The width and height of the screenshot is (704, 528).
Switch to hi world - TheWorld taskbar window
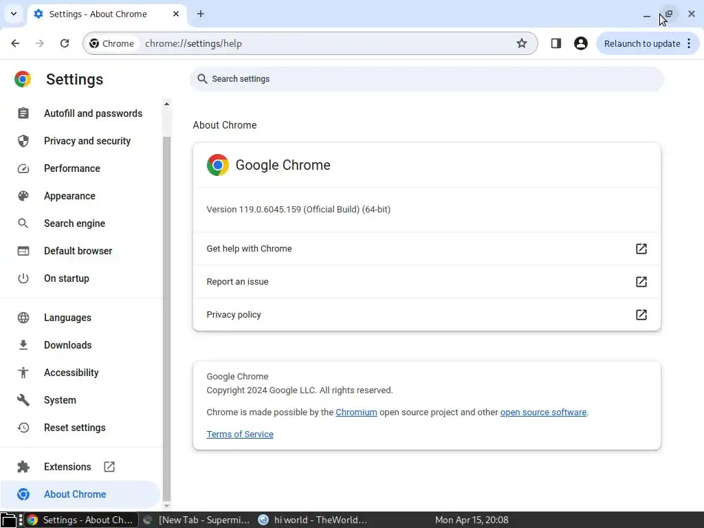coord(313,520)
